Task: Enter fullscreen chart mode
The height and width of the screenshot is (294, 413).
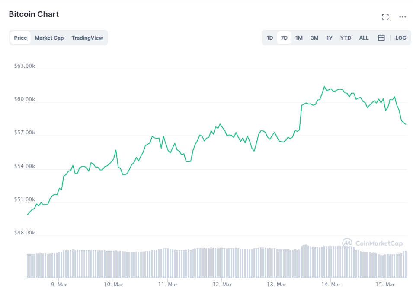Action: point(385,17)
